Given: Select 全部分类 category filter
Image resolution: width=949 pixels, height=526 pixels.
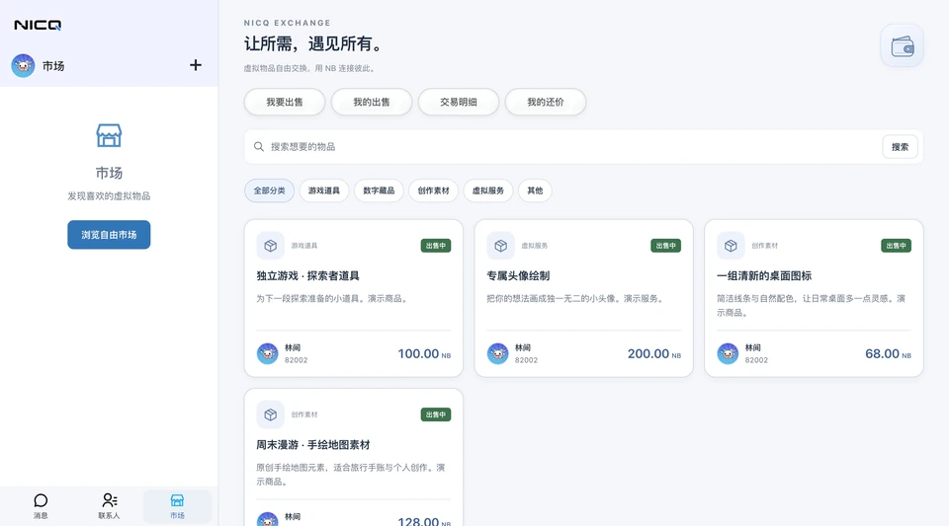Looking at the screenshot, I should [x=269, y=190].
